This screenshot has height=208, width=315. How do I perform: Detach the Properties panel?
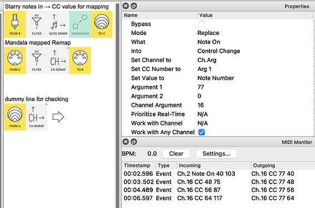134,6
